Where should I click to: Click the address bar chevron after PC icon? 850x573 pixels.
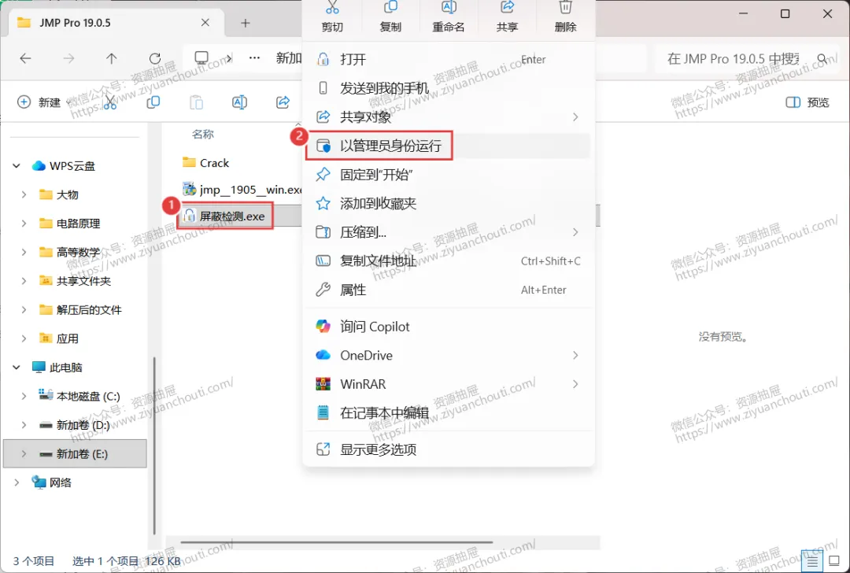coord(229,58)
